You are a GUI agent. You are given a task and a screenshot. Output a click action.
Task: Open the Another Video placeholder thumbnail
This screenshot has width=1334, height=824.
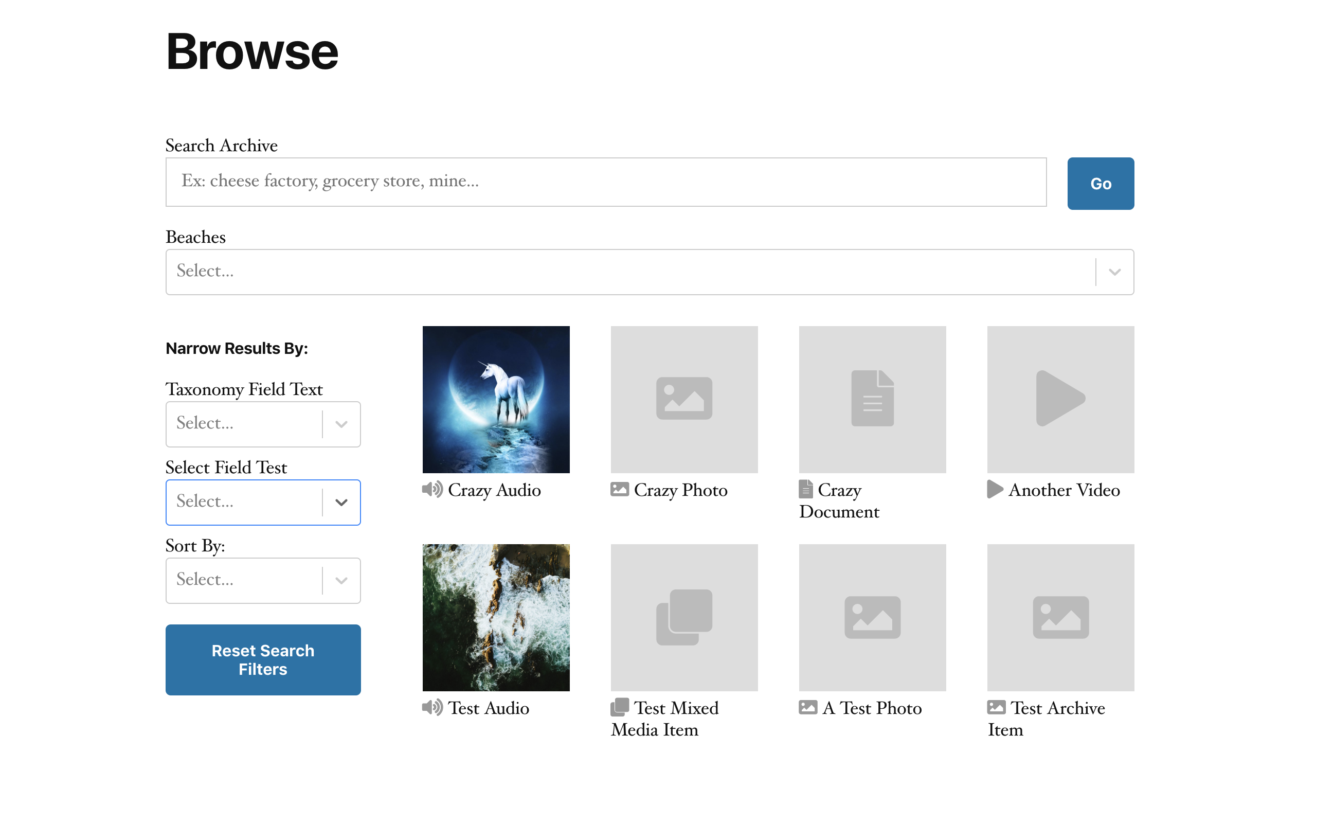pos(1060,400)
